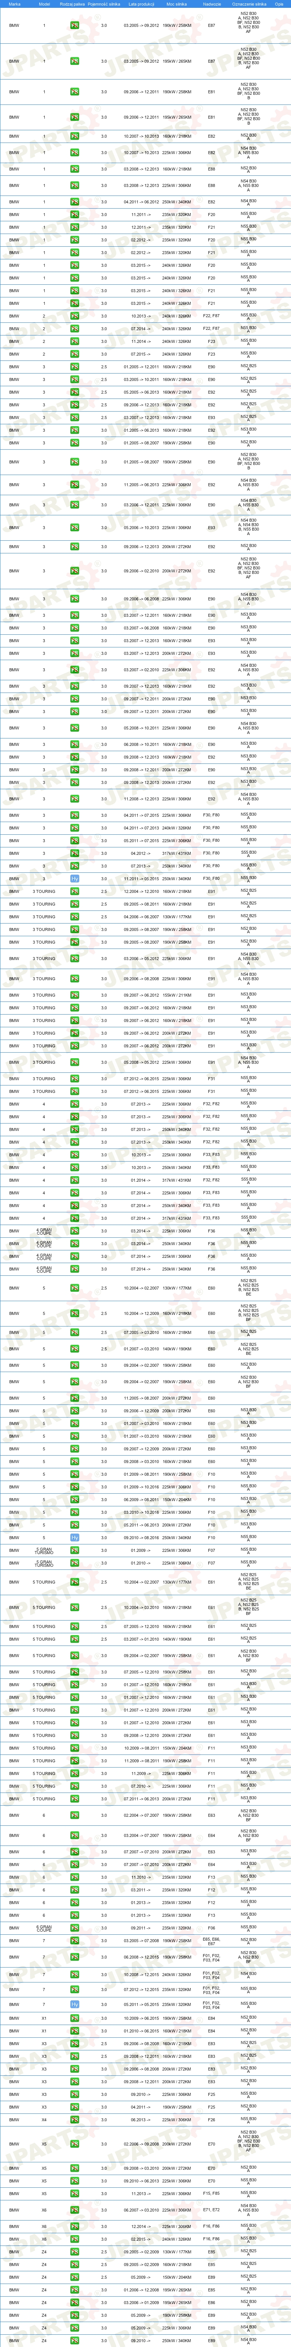Click the 02.2006 -> 09.2008 production years cell

coord(141,2144)
